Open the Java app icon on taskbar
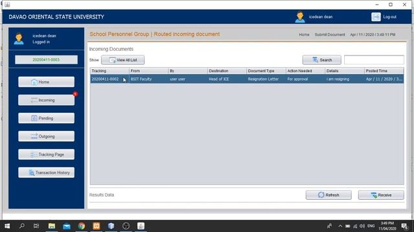The height and width of the screenshot is (232, 414). click(141, 226)
